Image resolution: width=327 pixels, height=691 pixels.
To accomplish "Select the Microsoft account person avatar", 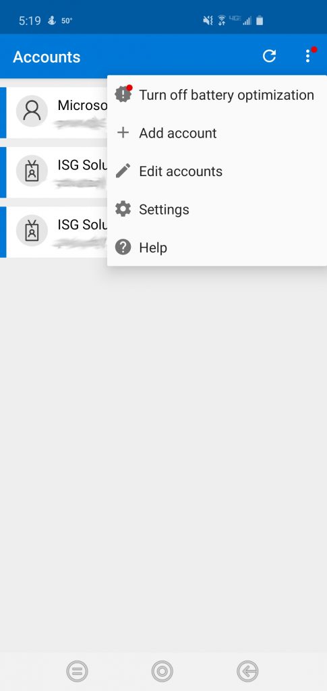I will [32, 111].
